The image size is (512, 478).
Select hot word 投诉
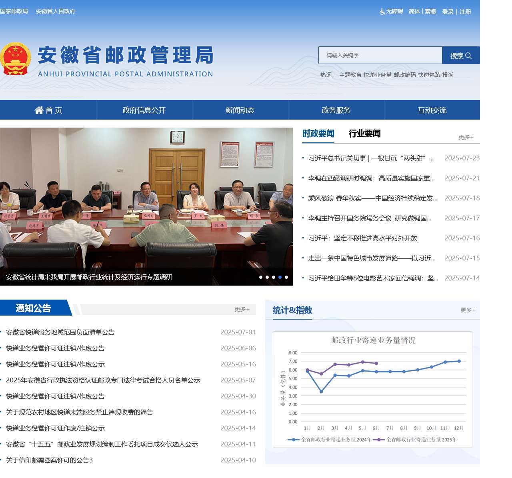click(x=448, y=75)
